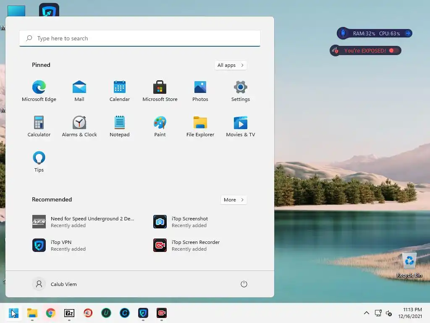Open the Calculator app
The image size is (430, 323).
click(x=39, y=126)
